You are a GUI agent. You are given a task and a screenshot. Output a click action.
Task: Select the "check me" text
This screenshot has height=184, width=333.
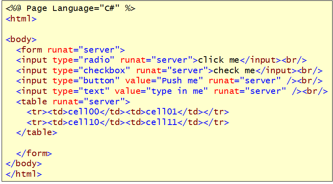coord(234,71)
